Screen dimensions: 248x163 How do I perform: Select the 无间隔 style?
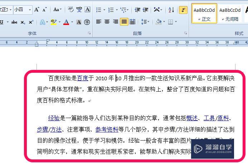pos(230,14)
